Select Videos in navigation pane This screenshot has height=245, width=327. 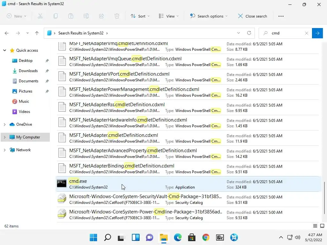pos(24,111)
